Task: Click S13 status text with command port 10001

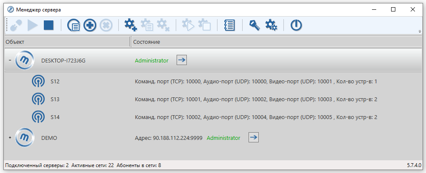Action: 256,99
